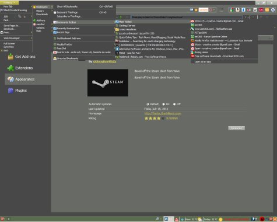Choose Show All Bookmarks
This screenshot has width=277, height=222.
(67, 6)
